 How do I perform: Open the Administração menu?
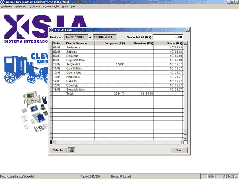pyautogui.click(x=51, y=7)
